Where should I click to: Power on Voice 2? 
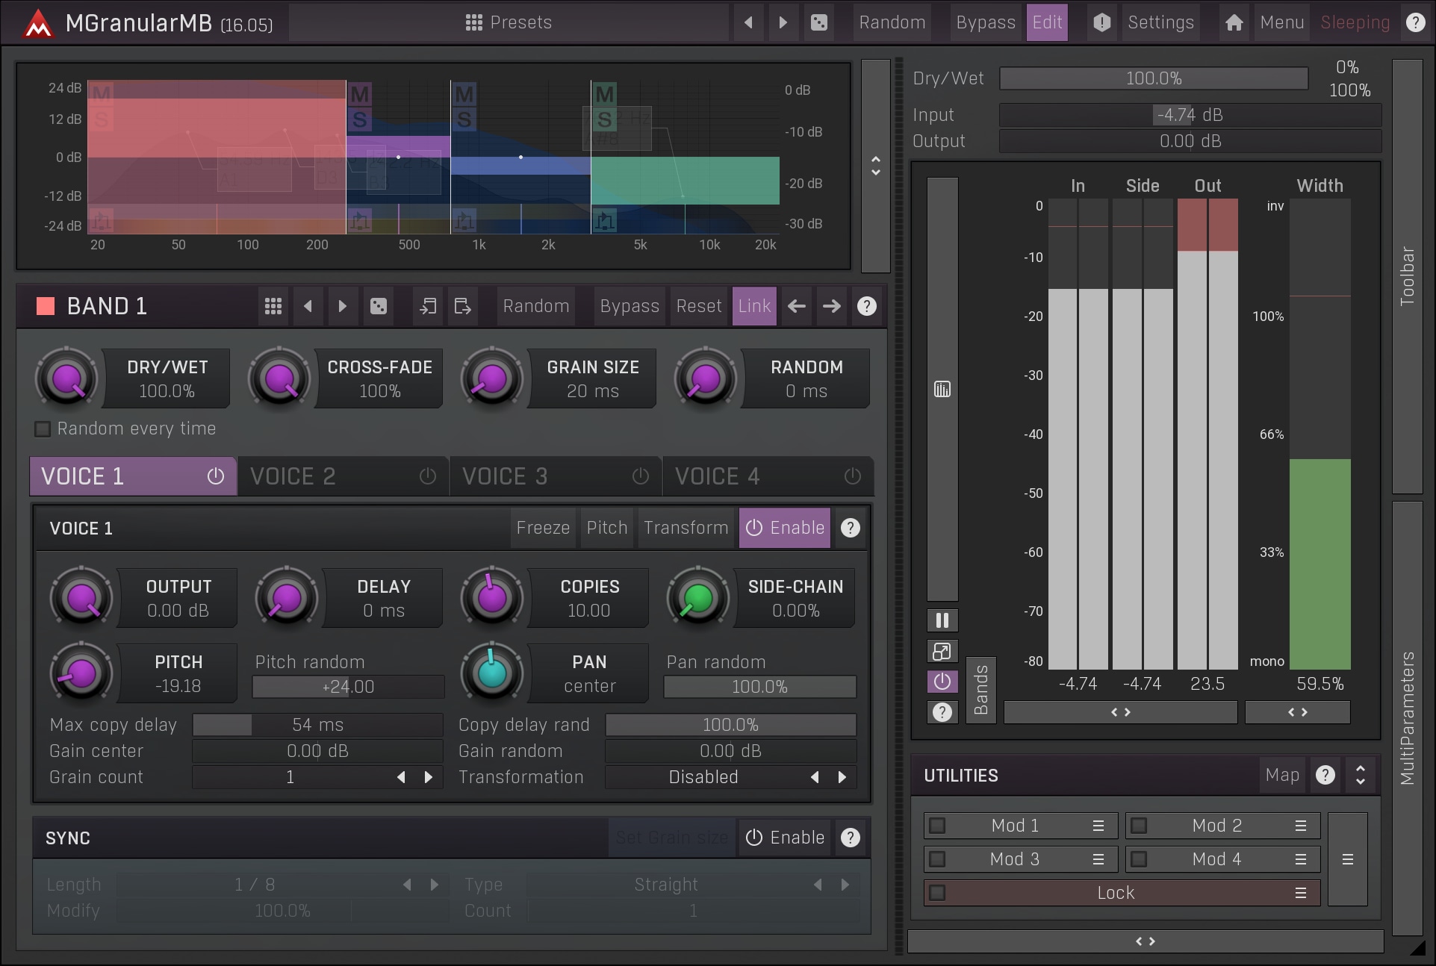click(x=428, y=476)
